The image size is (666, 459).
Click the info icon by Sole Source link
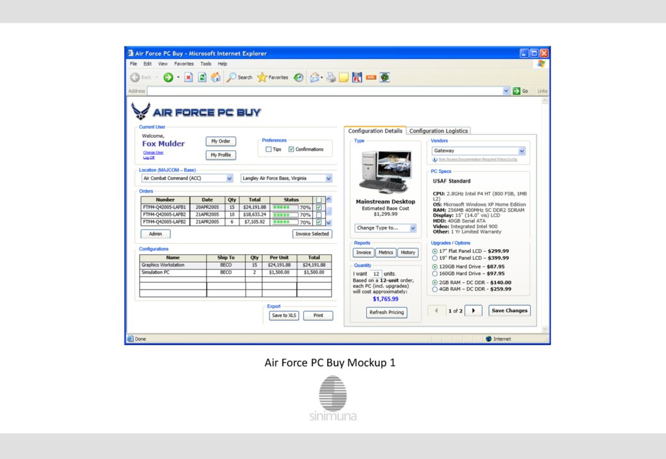point(434,160)
